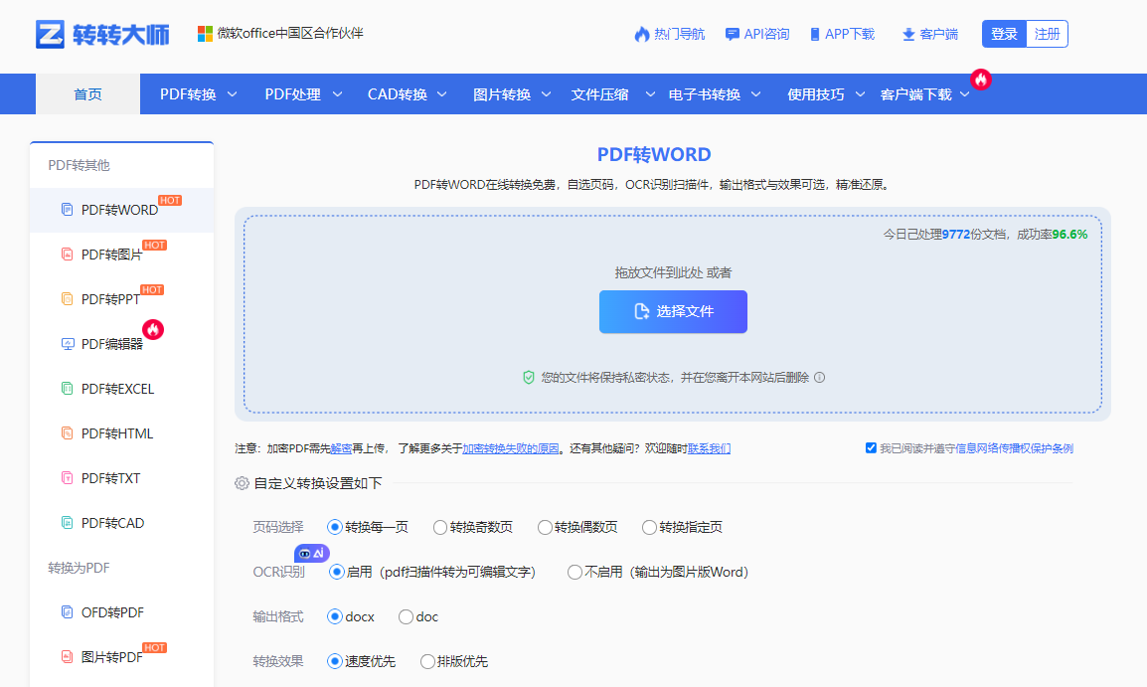Select doc output format

click(x=406, y=616)
